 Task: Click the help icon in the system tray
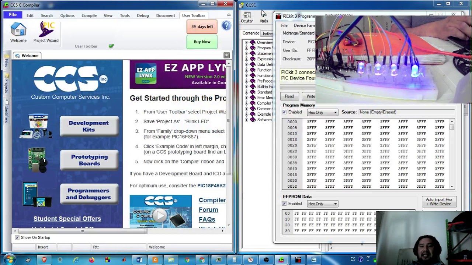click(361, 259)
